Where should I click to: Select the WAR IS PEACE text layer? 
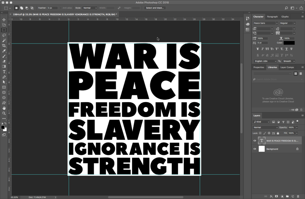[x=282, y=141]
